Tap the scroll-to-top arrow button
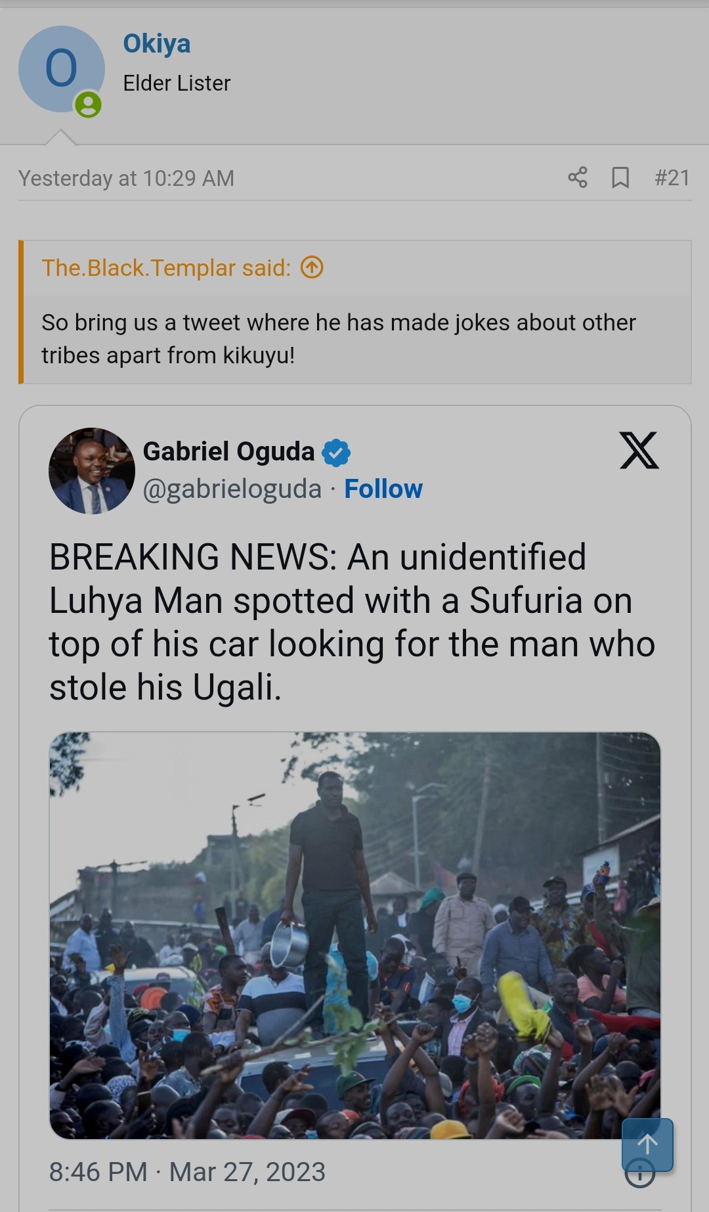The width and height of the screenshot is (709, 1212). [x=647, y=1144]
